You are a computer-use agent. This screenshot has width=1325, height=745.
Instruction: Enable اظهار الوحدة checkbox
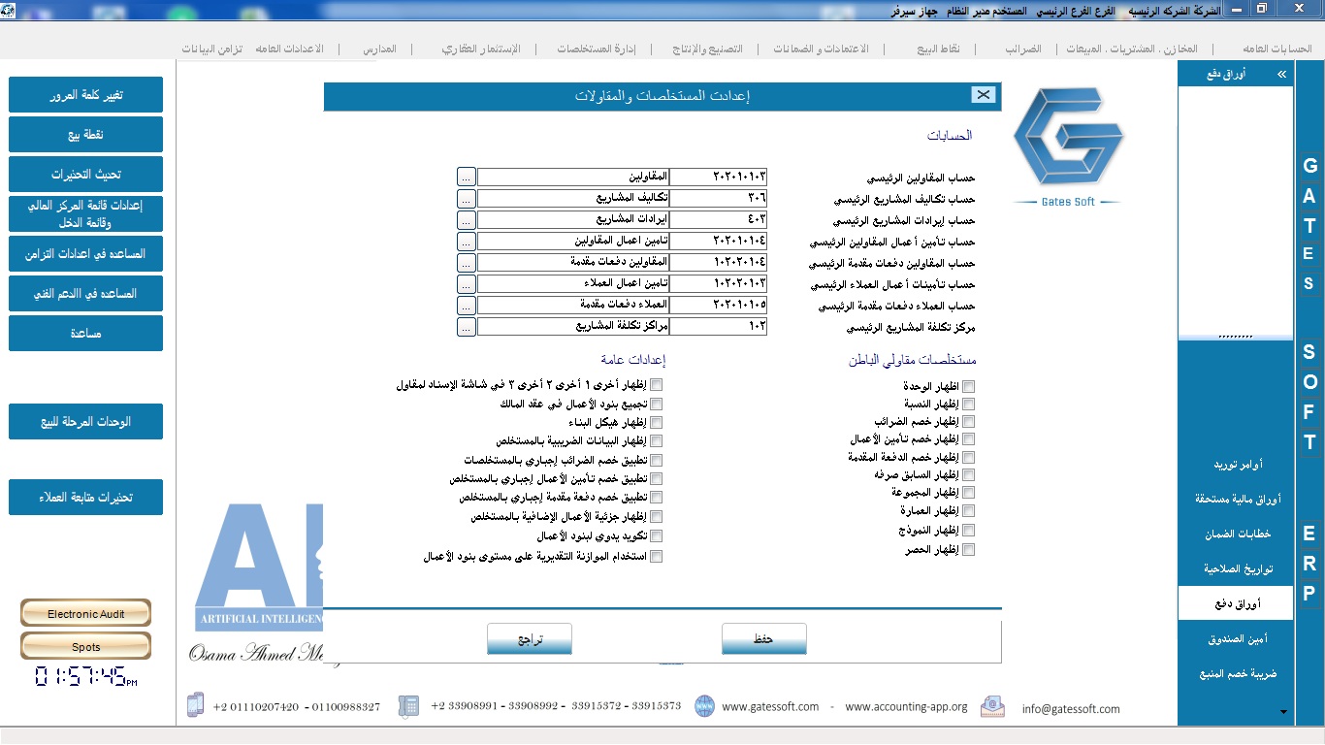coord(969,386)
